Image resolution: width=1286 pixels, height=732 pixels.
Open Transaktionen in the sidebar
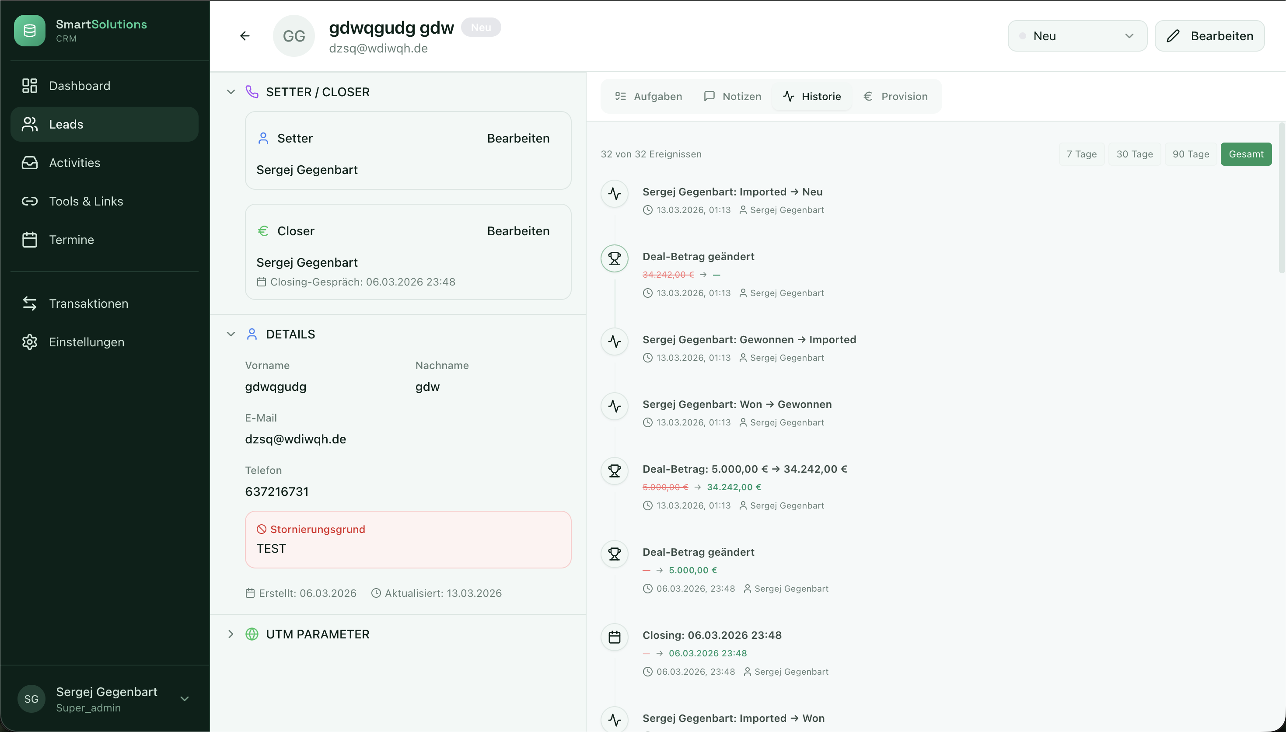[x=88, y=303]
